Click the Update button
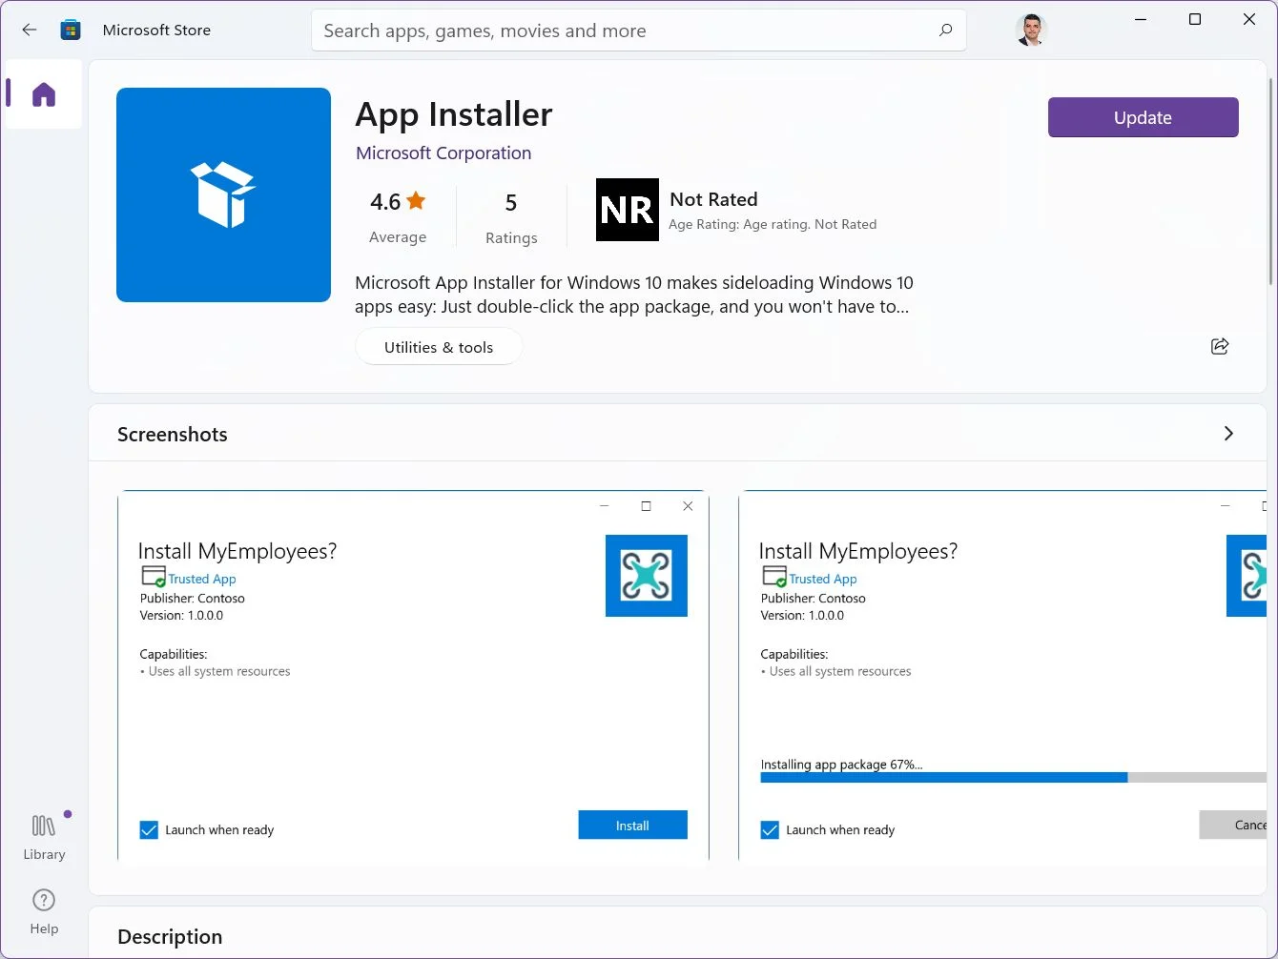Screen dimensions: 1278x959 [1143, 117]
